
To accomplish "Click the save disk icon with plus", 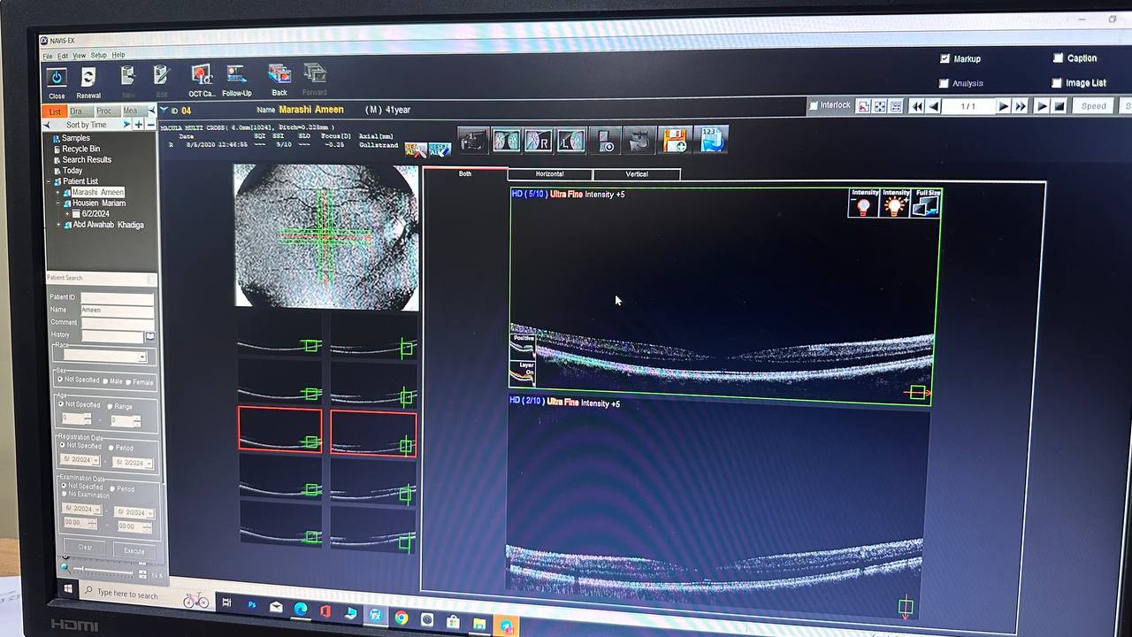I will (x=675, y=140).
